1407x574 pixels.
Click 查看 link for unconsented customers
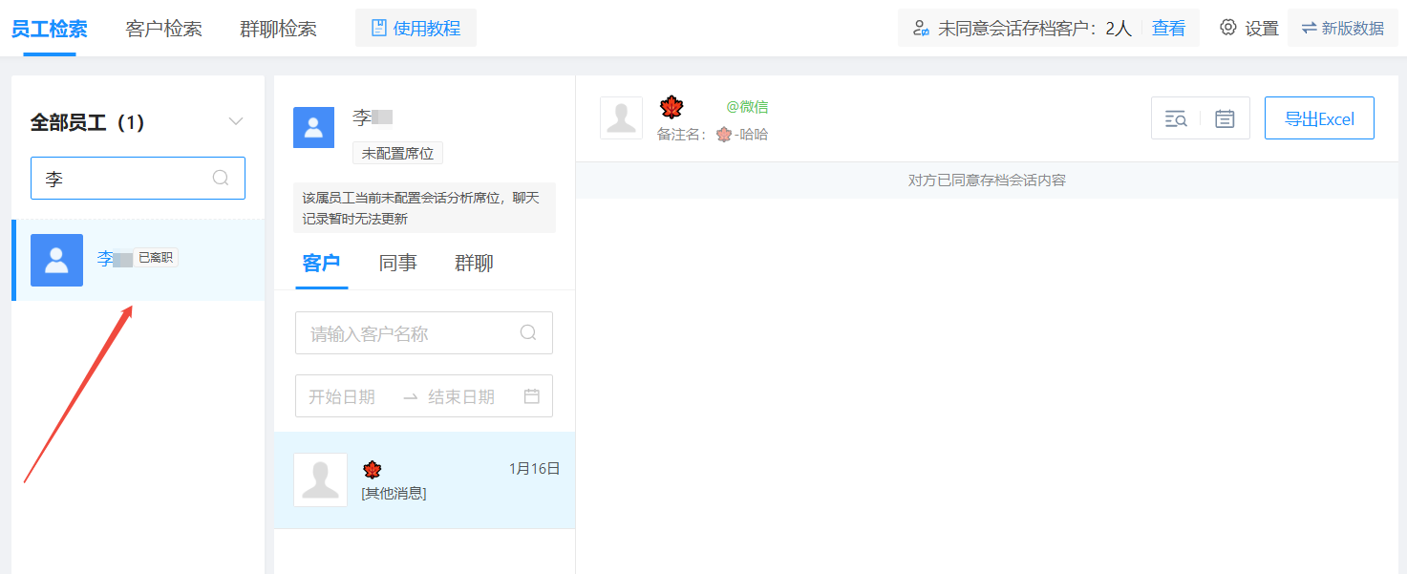1168,29
